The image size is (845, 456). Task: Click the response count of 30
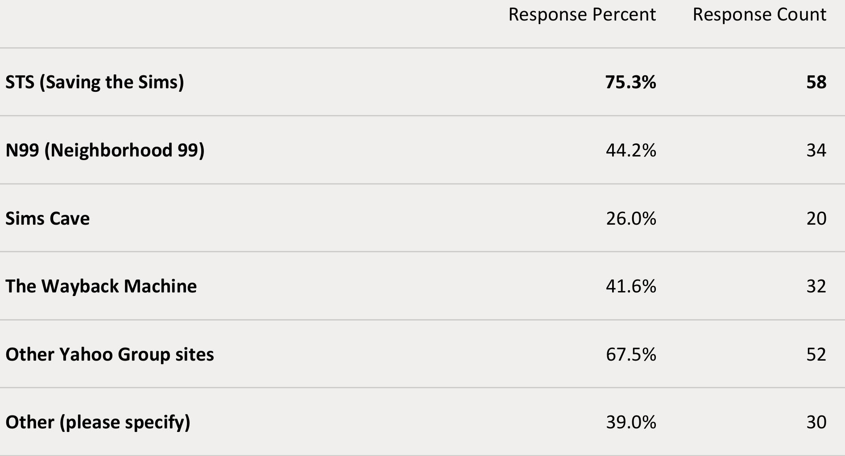pos(816,422)
